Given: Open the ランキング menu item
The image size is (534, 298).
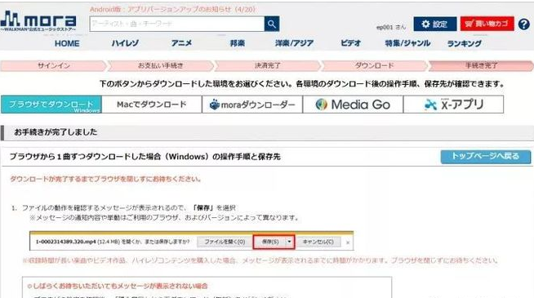Looking at the screenshot, I should click(x=464, y=43).
